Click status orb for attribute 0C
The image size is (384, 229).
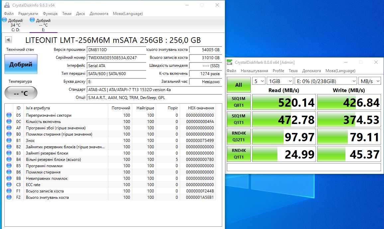(9, 122)
